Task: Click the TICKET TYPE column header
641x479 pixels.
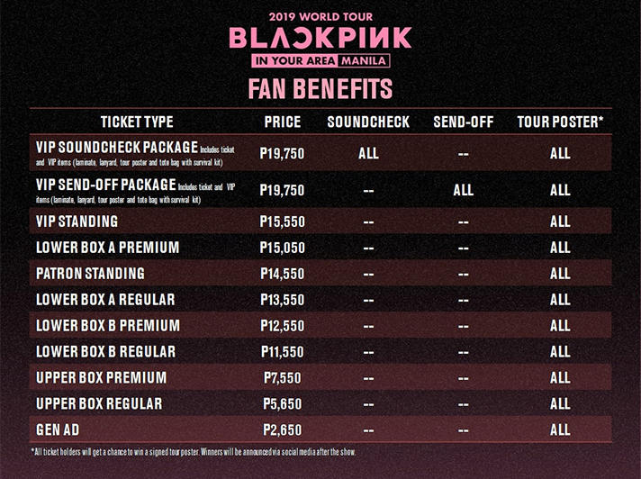Action: pos(137,122)
